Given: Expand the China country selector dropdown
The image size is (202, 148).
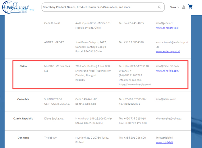Looking at the screenshot, I should (174, 7).
